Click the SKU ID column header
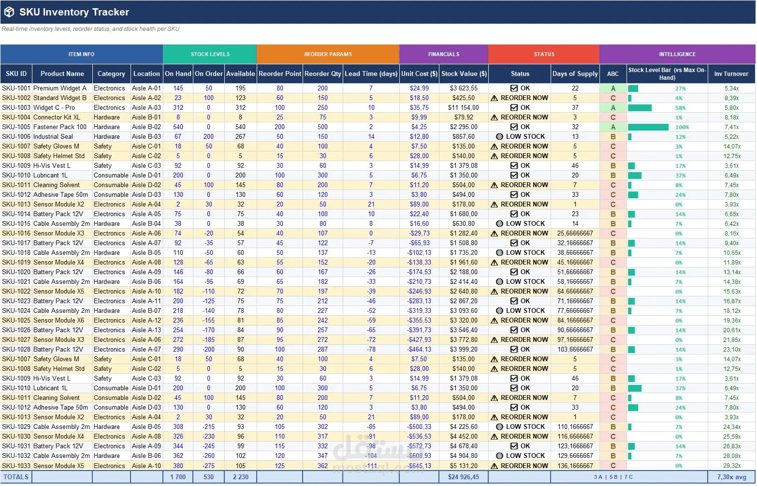757x486 pixels. click(16, 74)
